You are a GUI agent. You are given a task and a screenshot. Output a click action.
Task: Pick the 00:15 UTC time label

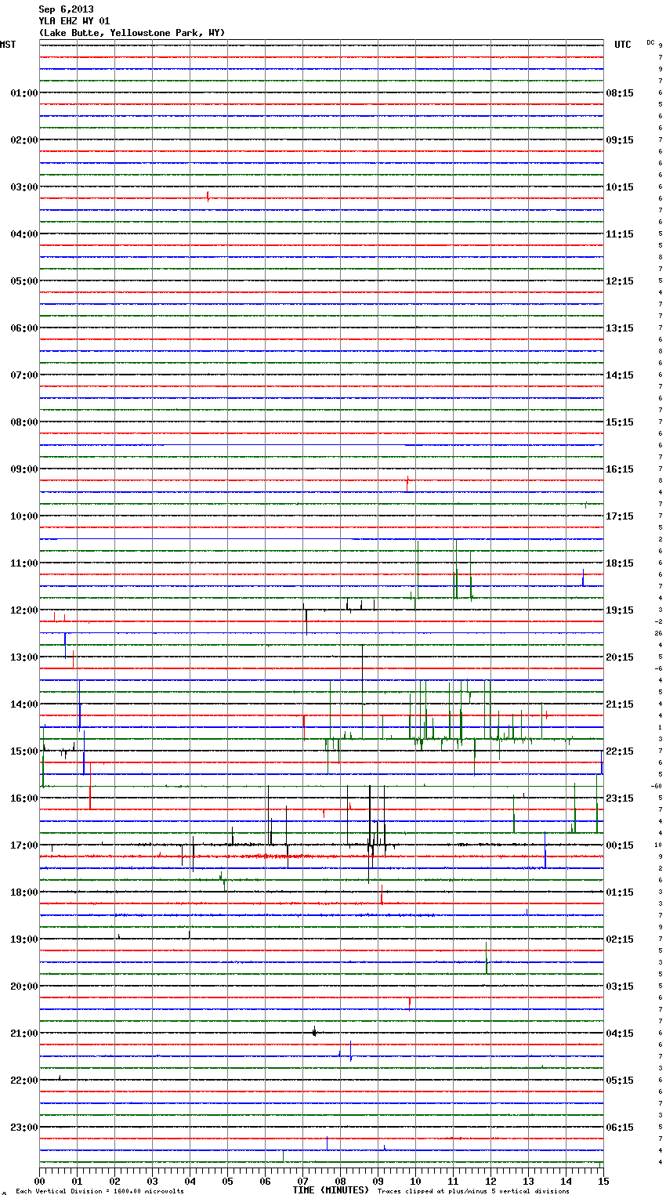click(620, 845)
